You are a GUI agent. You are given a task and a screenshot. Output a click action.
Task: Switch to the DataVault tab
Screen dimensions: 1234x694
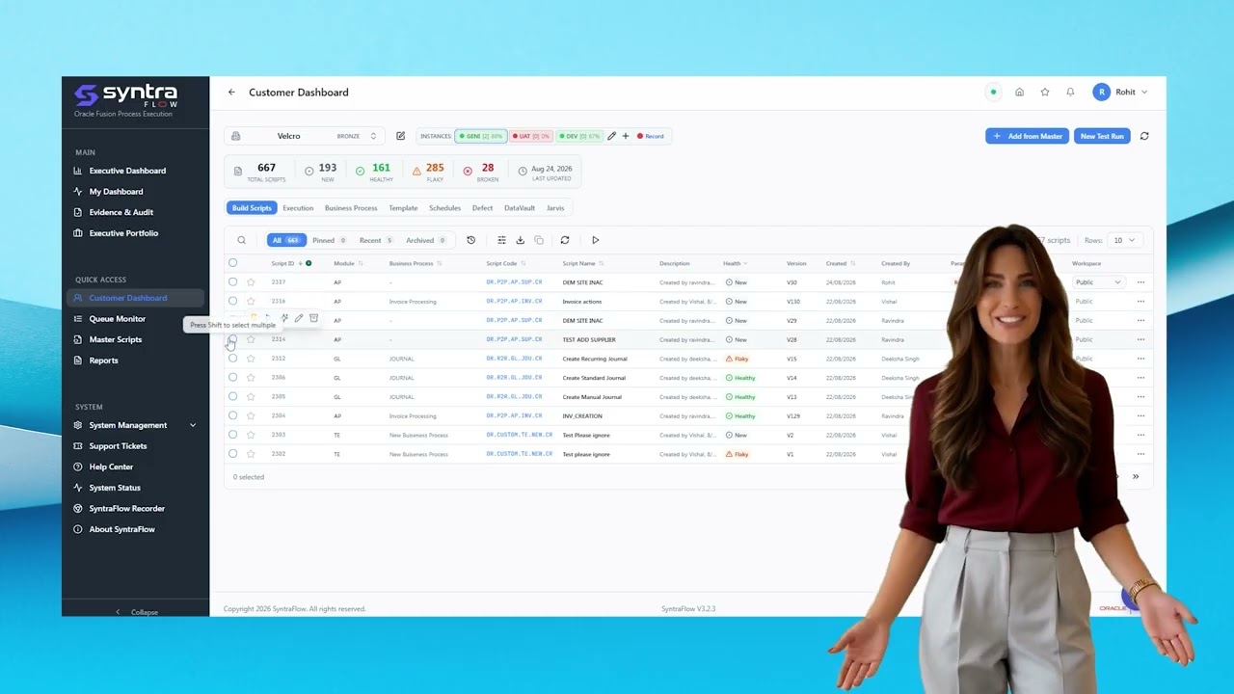coord(520,208)
